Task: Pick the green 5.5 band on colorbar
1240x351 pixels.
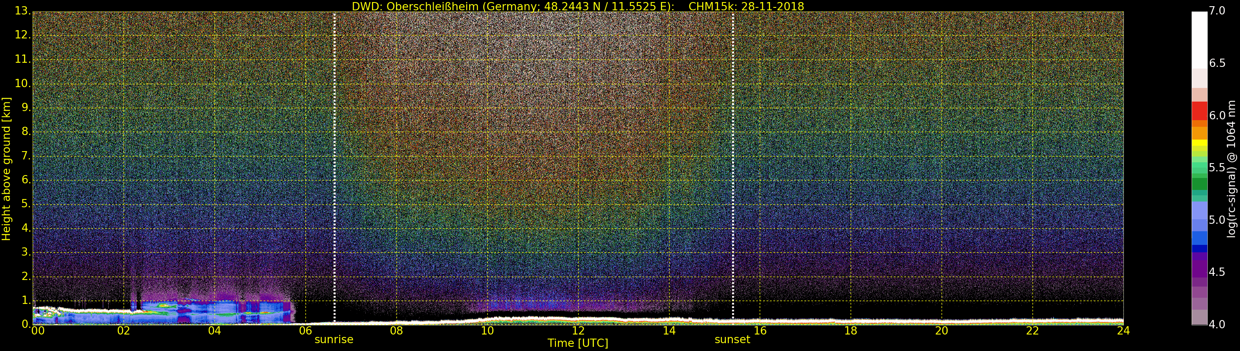Action: click(1199, 168)
